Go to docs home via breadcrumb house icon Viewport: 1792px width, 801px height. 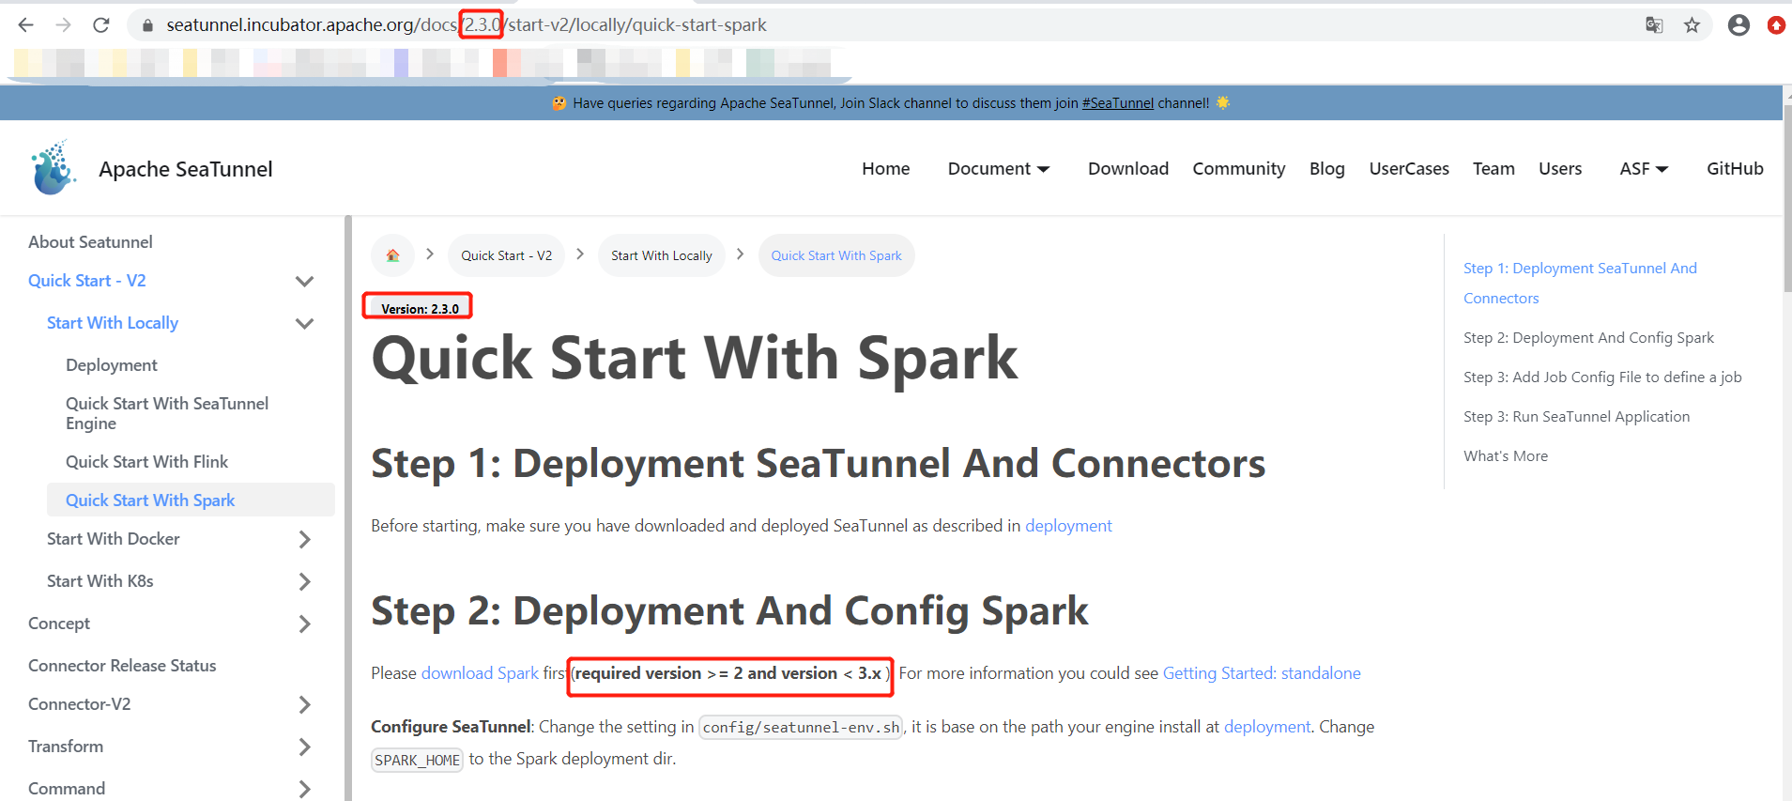392,255
